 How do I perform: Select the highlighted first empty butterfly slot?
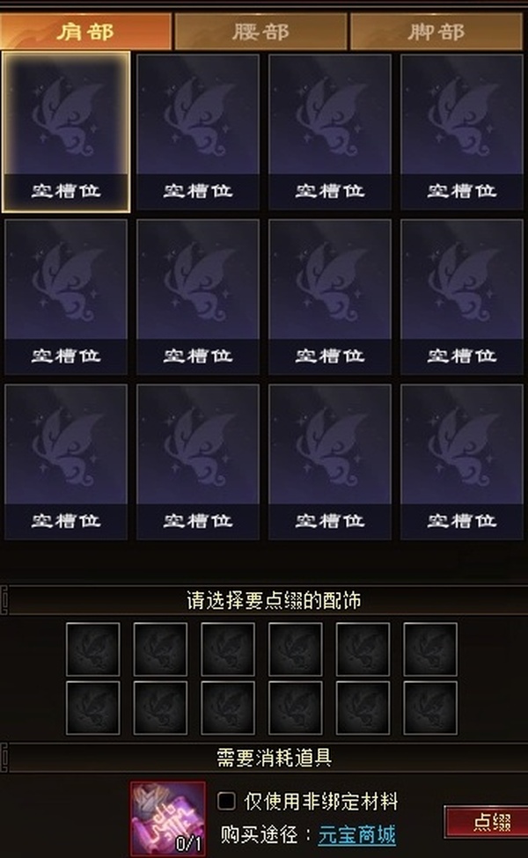[66, 132]
